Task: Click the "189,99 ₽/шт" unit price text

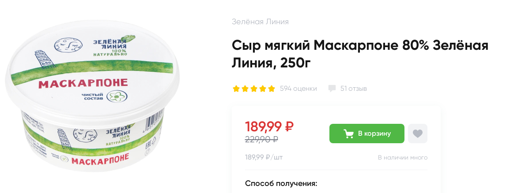Action: coord(264,158)
